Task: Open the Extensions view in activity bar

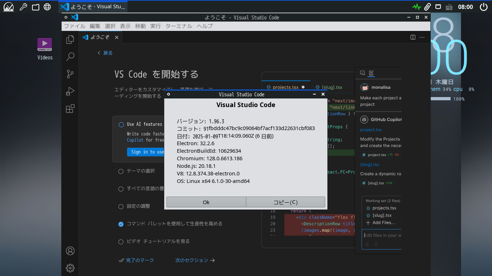Action: (70, 109)
